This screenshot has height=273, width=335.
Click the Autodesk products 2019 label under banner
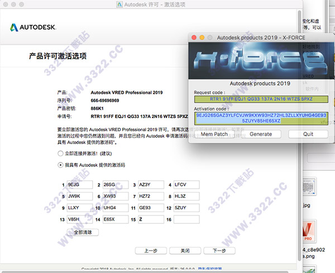(x=260, y=84)
